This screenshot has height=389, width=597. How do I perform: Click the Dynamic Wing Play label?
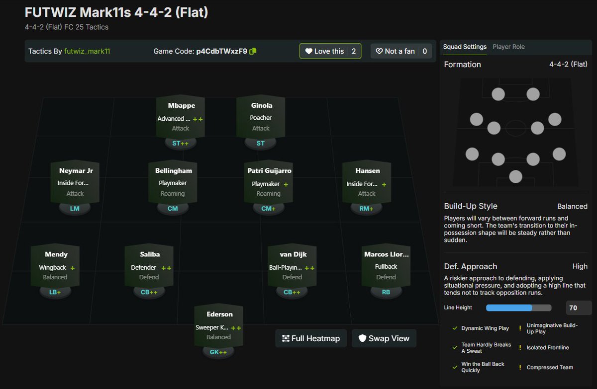point(485,328)
